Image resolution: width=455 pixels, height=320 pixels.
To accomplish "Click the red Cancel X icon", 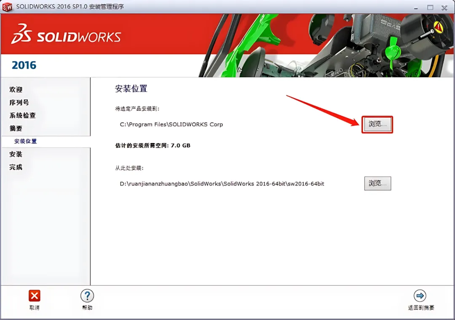I will coord(34,296).
